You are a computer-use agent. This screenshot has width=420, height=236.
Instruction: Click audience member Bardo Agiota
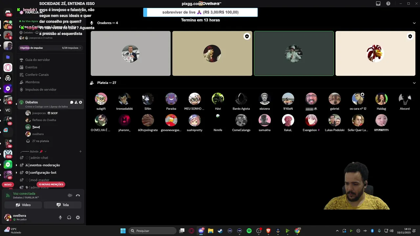(241, 102)
